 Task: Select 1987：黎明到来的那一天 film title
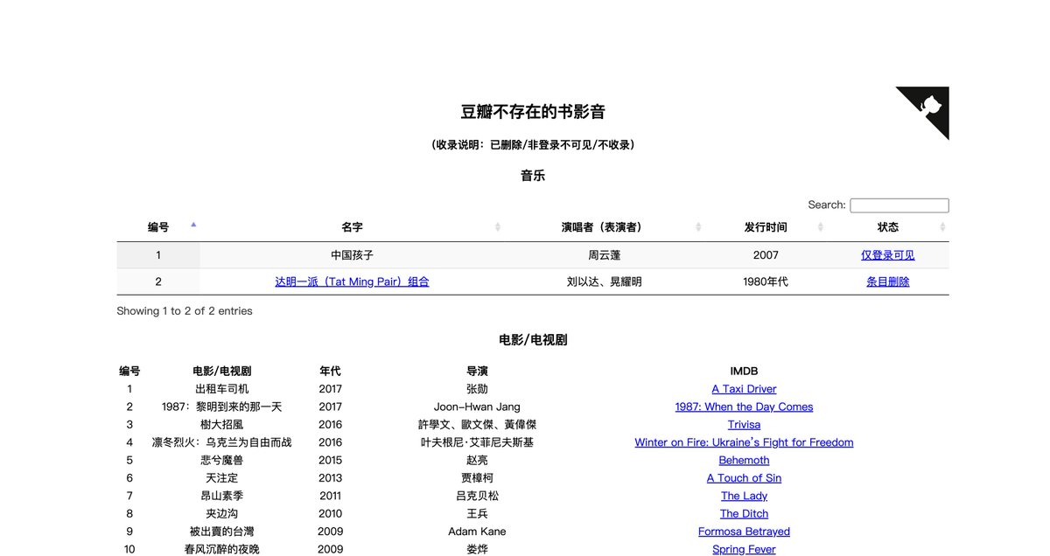[222, 407]
